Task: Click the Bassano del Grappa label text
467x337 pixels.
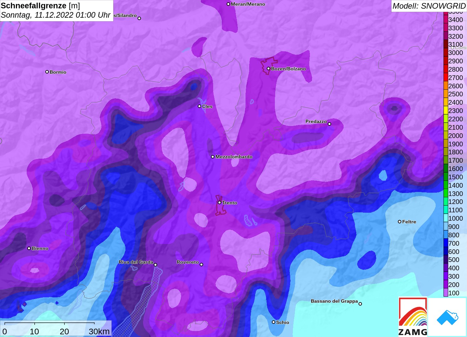Action: pos(334,301)
